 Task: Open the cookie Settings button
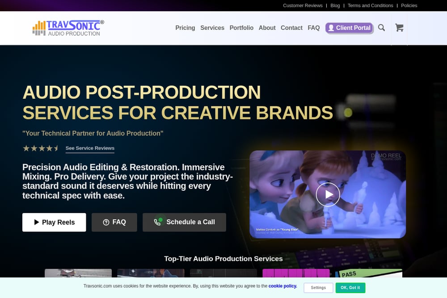click(x=318, y=288)
